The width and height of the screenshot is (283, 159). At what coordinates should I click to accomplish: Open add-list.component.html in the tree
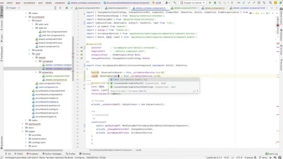pyautogui.click(x=53, y=32)
